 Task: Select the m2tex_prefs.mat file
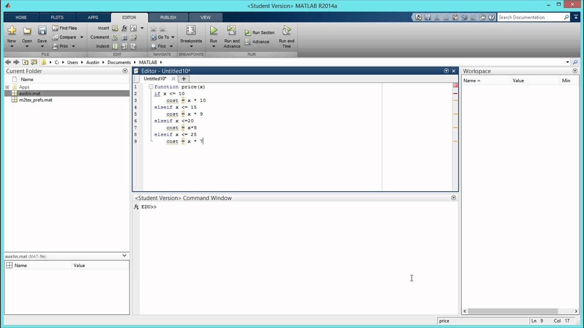(67, 100)
